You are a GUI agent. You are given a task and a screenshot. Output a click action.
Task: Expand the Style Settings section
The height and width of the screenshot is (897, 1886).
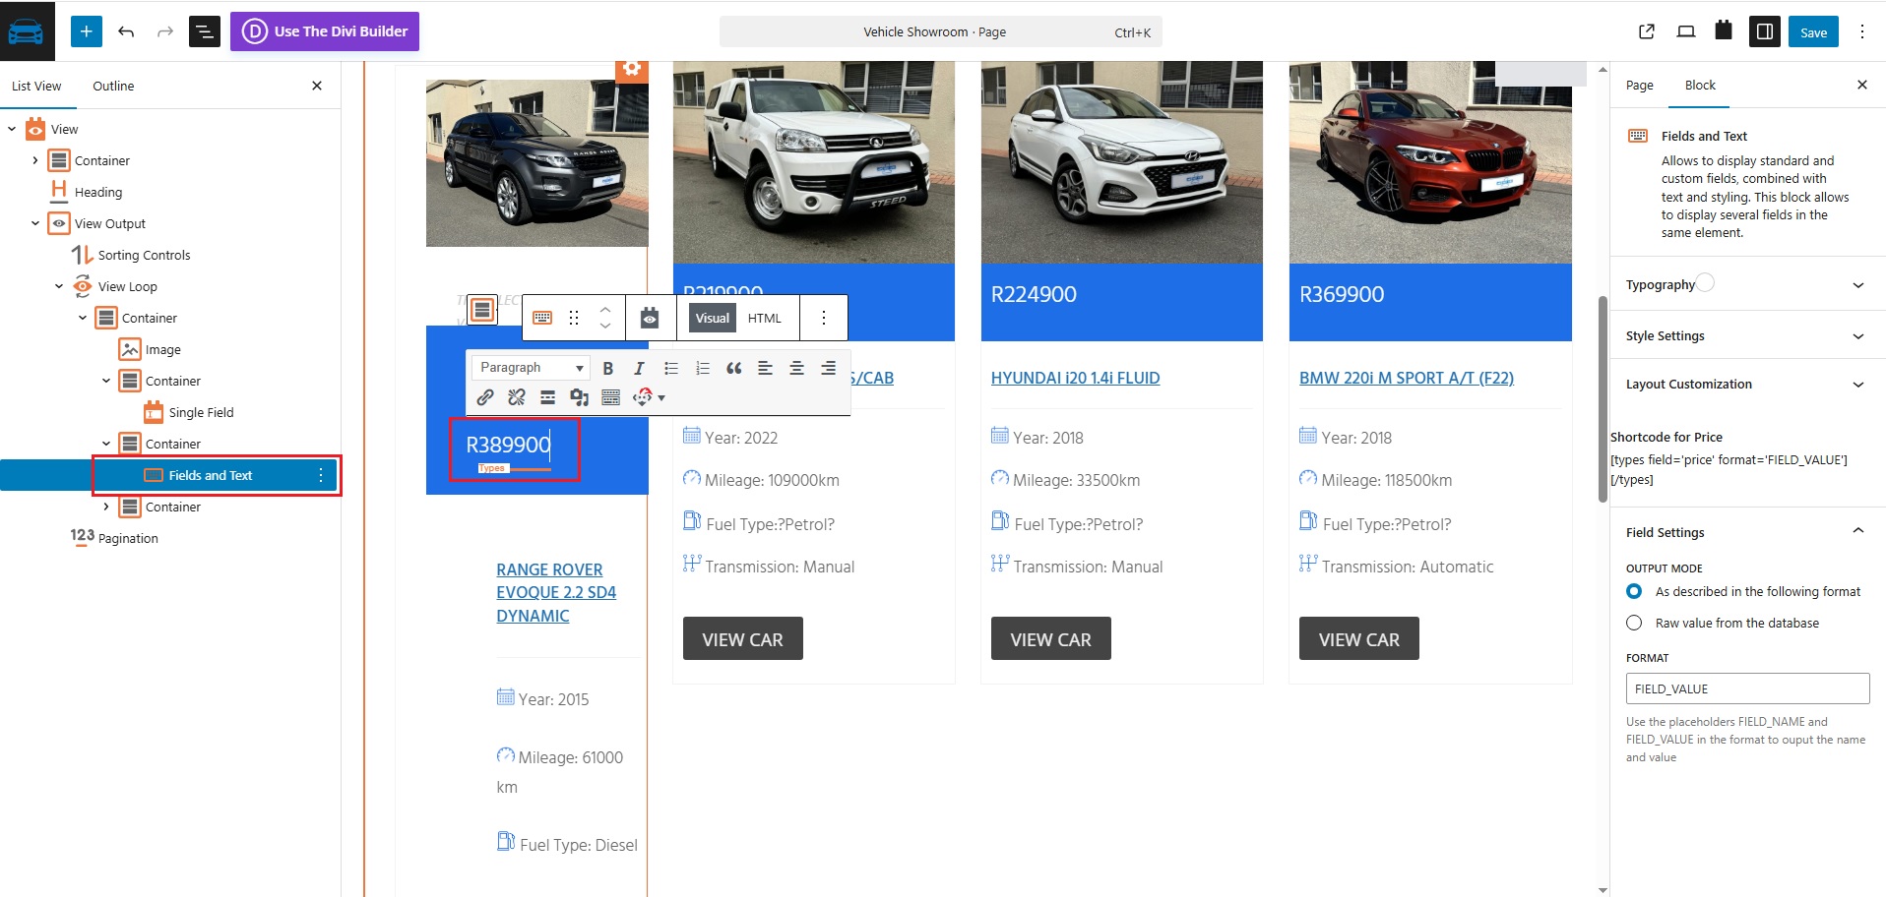[x=1747, y=335]
